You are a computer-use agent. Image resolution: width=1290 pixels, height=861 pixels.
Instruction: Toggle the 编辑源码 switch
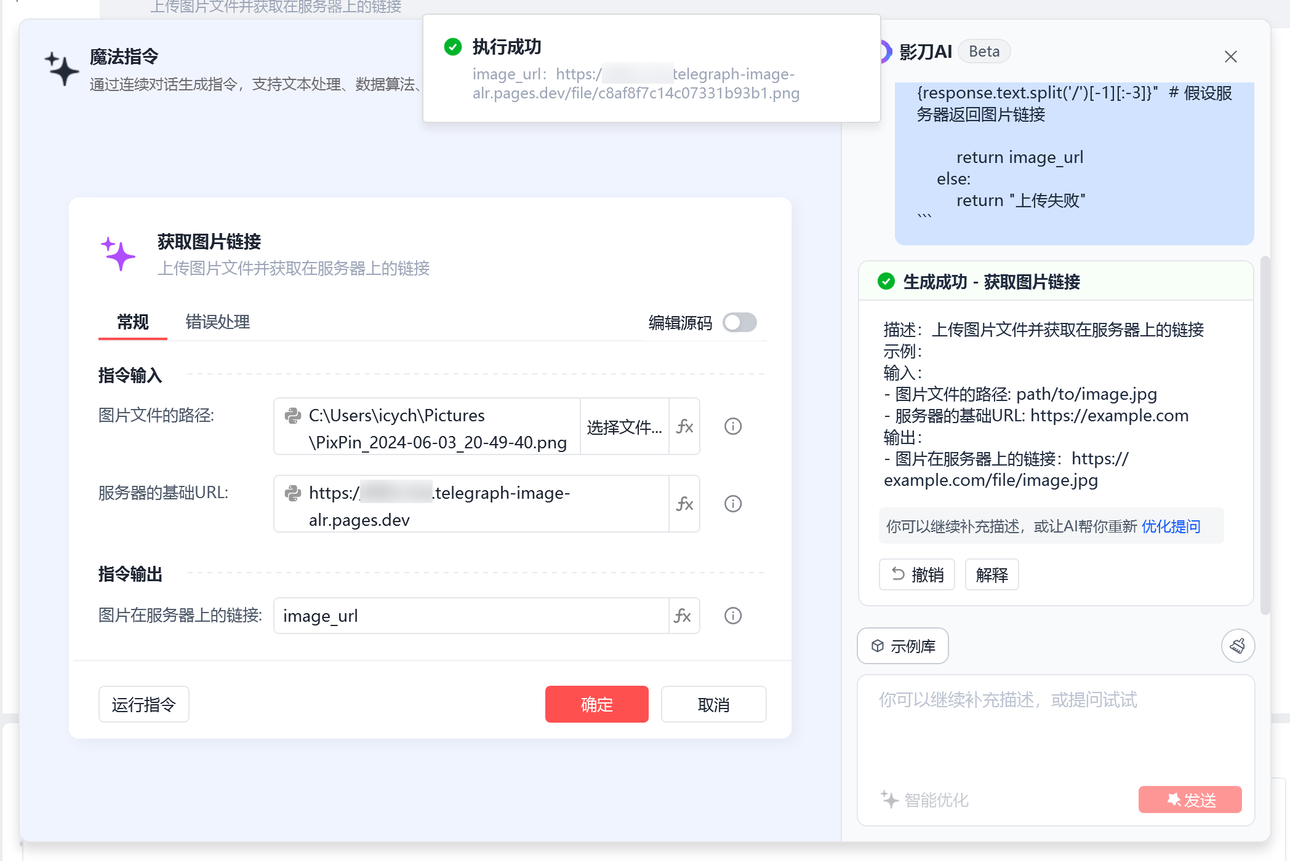coord(739,322)
